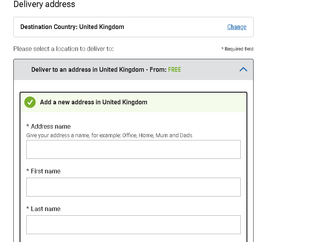Click the required asterisk beside Address name

[28, 126]
